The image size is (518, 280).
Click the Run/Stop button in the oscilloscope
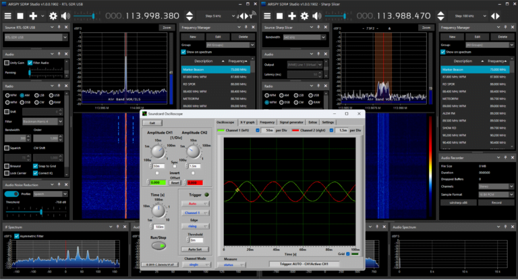[159, 246]
